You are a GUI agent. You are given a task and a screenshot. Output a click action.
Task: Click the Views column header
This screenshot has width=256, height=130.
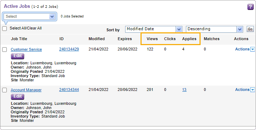(x=152, y=39)
